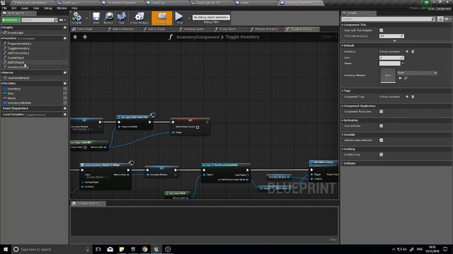Click the Play toolbar button
Viewport: 453px width, 254px height.
(179, 18)
